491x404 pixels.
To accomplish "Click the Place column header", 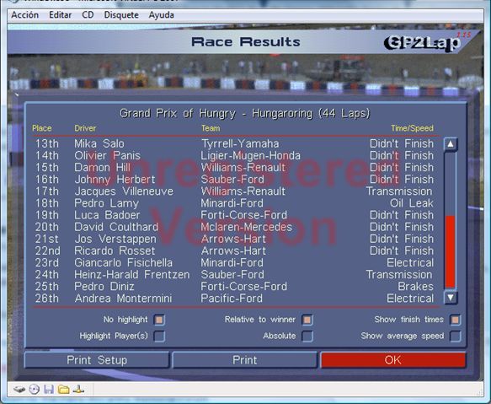I will tap(41, 128).
